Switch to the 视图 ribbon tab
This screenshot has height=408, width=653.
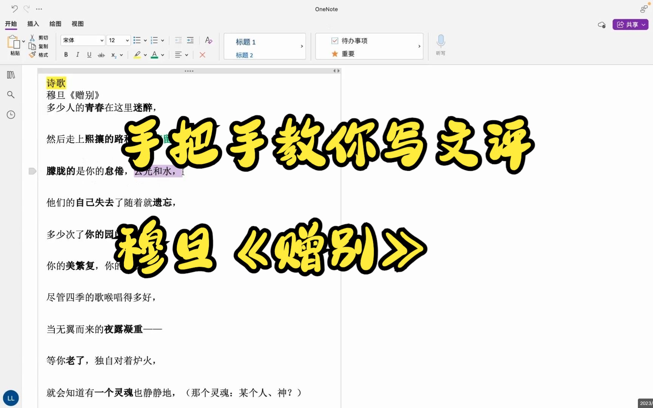point(78,24)
